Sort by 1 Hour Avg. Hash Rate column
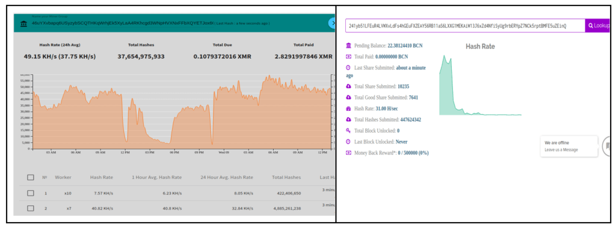Screen dimensions: 616x228 click(x=157, y=178)
